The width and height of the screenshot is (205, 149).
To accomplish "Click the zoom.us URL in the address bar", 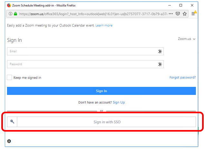I will pyautogui.click(x=93, y=14).
